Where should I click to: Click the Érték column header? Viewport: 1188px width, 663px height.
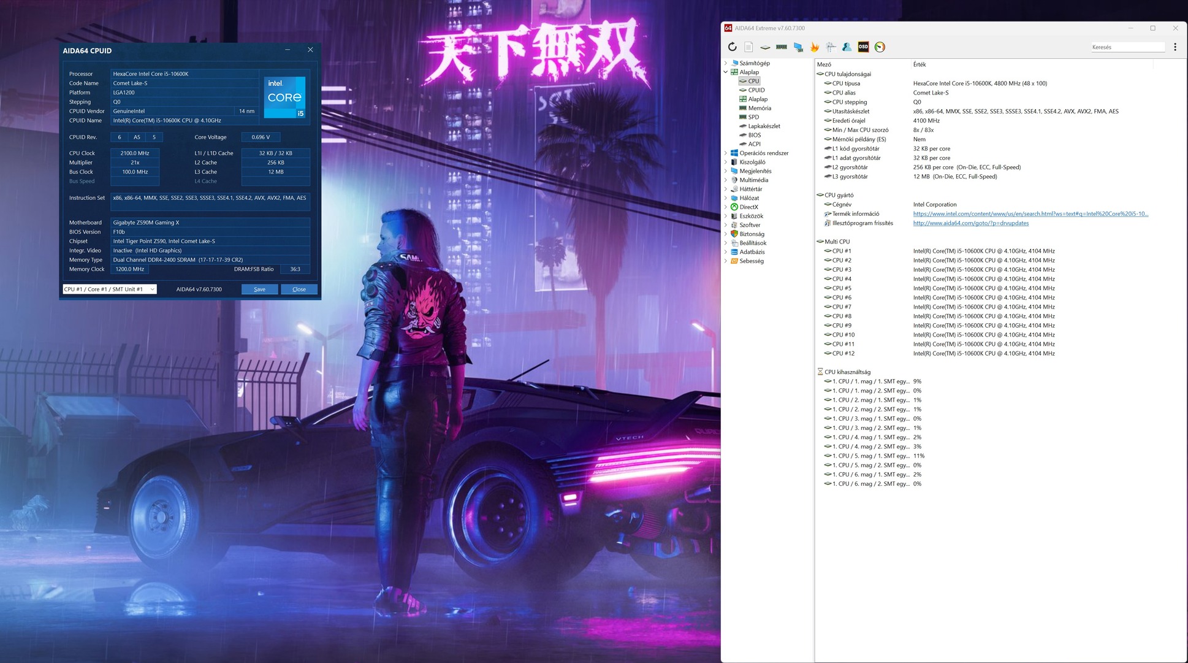pyautogui.click(x=920, y=64)
